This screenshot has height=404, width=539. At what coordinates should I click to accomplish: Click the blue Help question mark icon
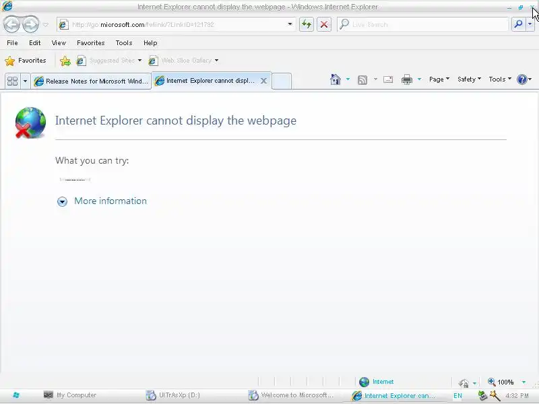(x=521, y=79)
